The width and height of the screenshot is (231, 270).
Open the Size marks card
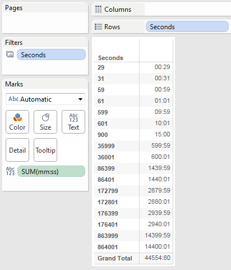(x=45, y=122)
